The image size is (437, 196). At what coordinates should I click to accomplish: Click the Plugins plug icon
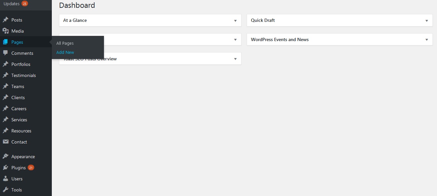(6, 168)
